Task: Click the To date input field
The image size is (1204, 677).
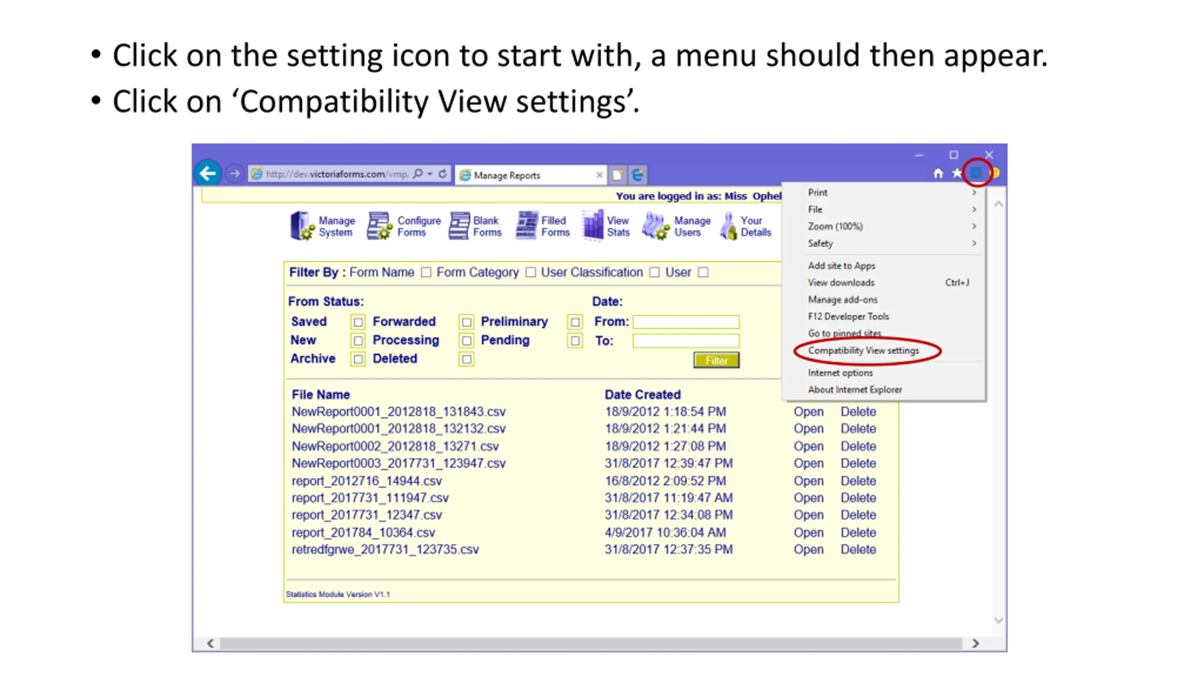Action: click(x=686, y=340)
